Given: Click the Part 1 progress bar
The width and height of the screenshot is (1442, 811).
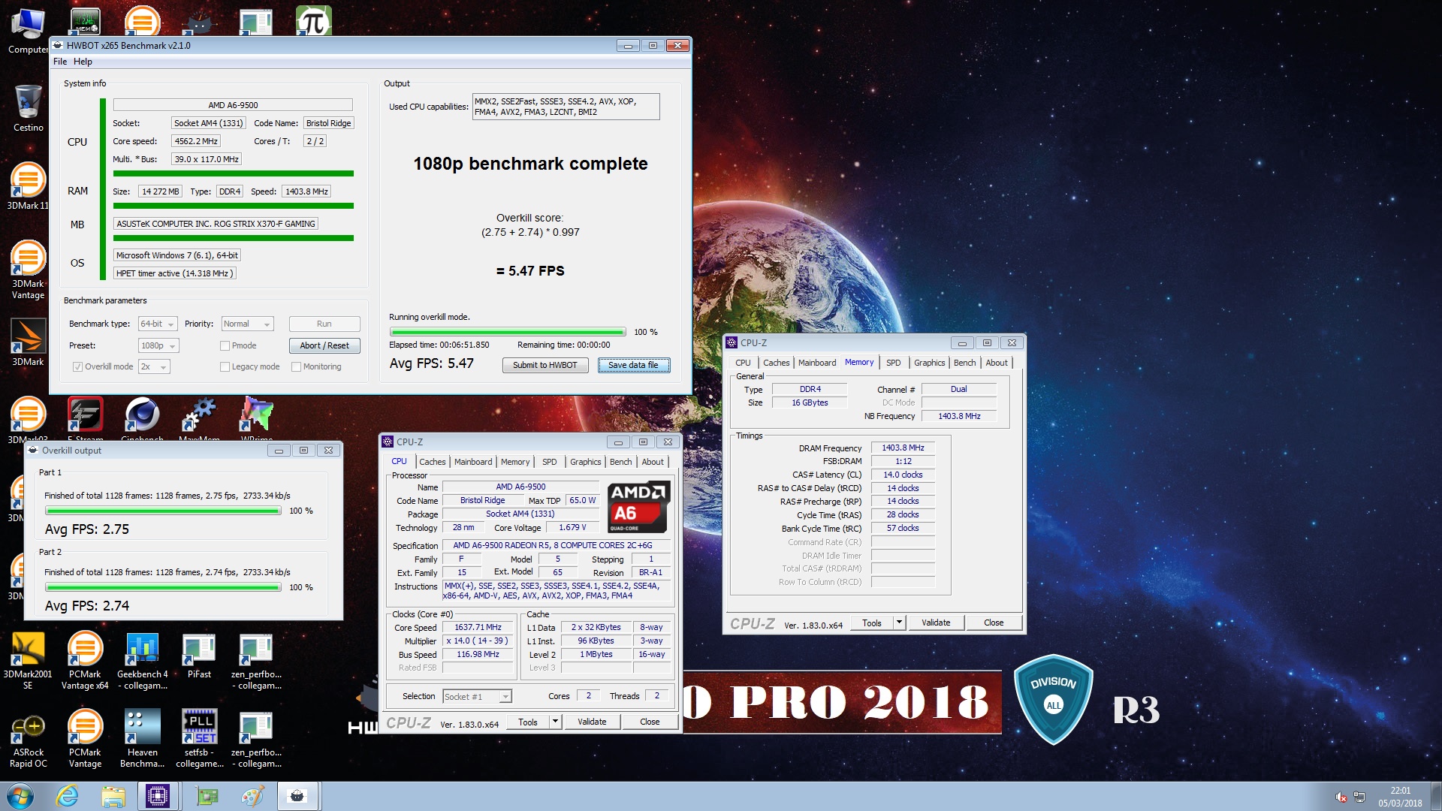Looking at the screenshot, I should pos(163,511).
